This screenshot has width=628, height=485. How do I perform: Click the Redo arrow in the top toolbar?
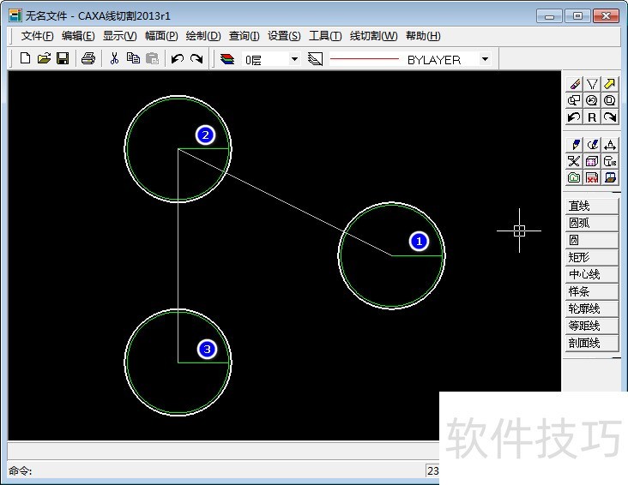pyautogui.click(x=196, y=59)
